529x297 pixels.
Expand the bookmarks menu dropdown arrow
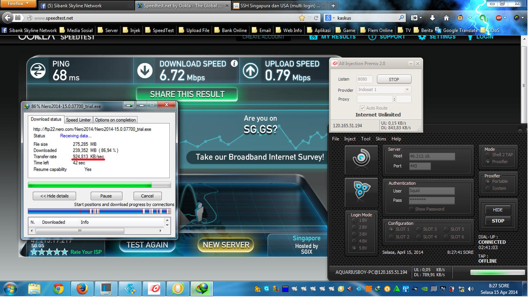(x=421, y=18)
